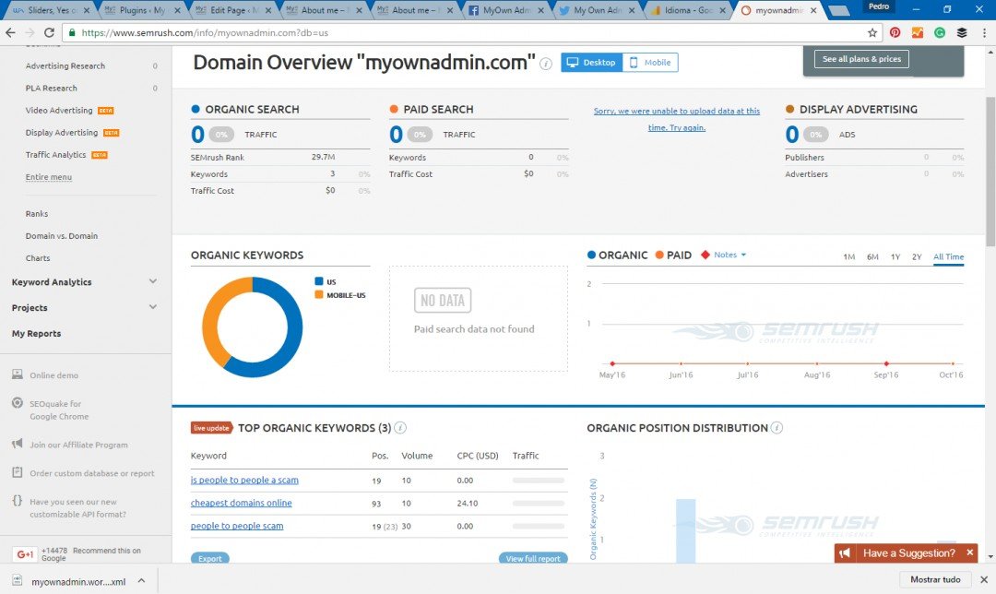This screenshot has width=996, height=594.
Task: Select the 1Y time range
Action: click(895, 256)
